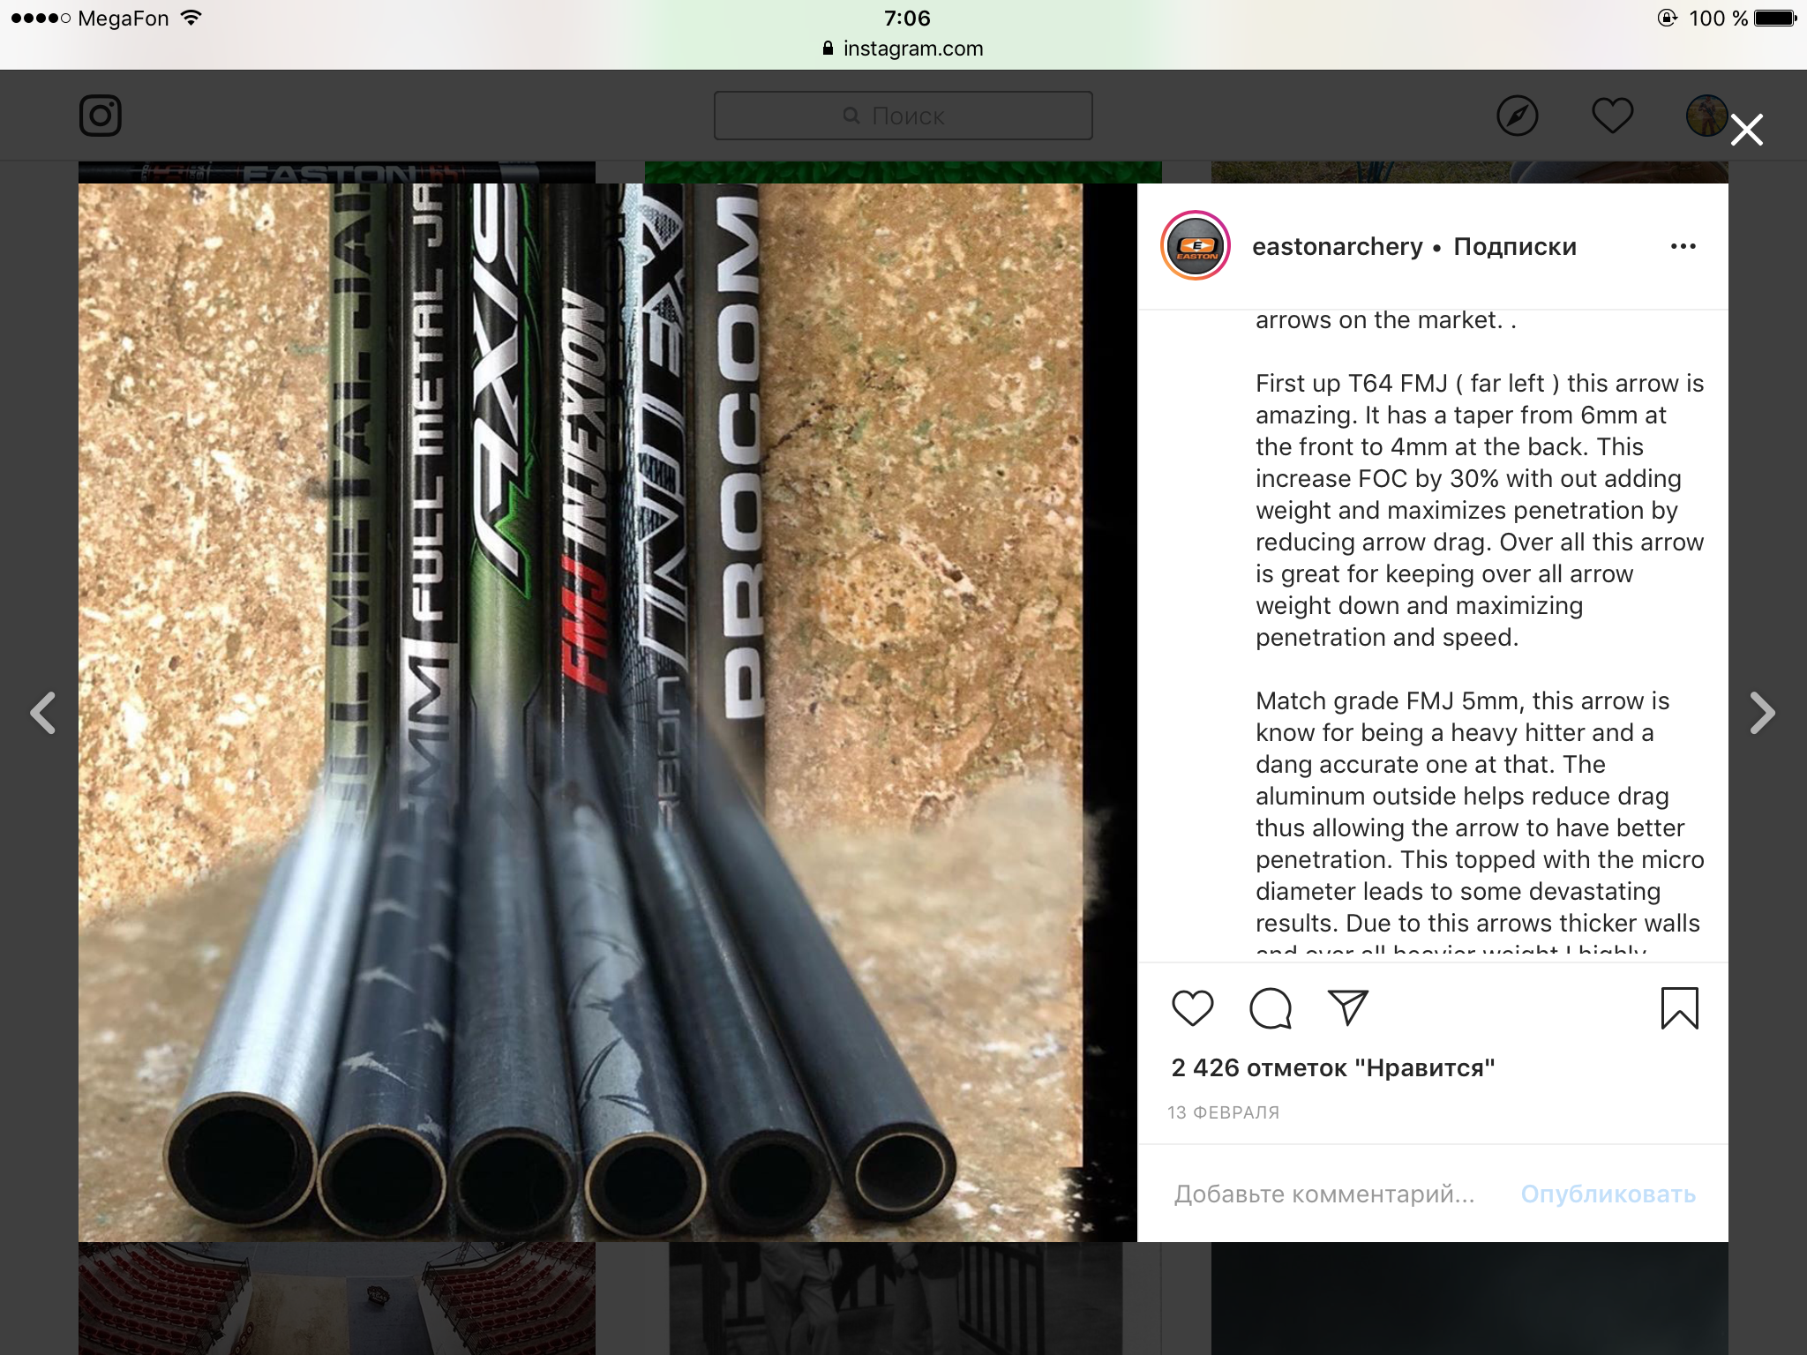Image resolution: width=1807 pixels, height=1355 pixels.
Task: Open eastonarchery profile username link
Action: point(1337,246)
